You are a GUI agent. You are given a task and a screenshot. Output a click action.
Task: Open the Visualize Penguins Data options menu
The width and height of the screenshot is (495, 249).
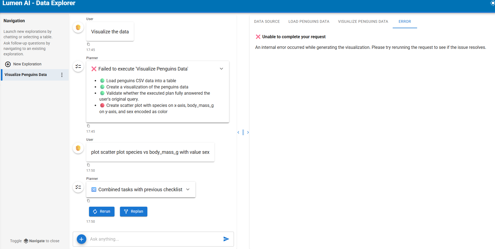click(62, 75)
